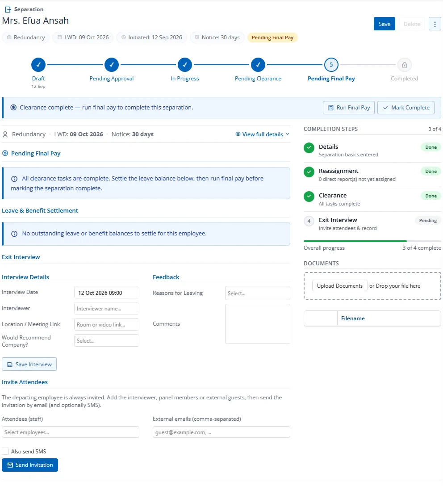
Task: Click the calendar icon in LWD chip
Action: coord(60,38)
